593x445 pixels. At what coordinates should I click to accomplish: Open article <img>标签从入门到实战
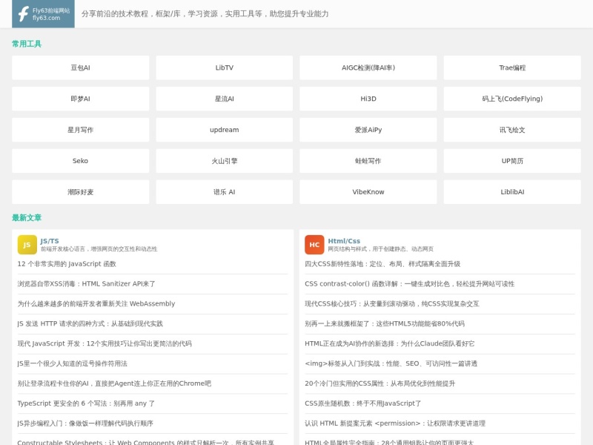(391, 363)
